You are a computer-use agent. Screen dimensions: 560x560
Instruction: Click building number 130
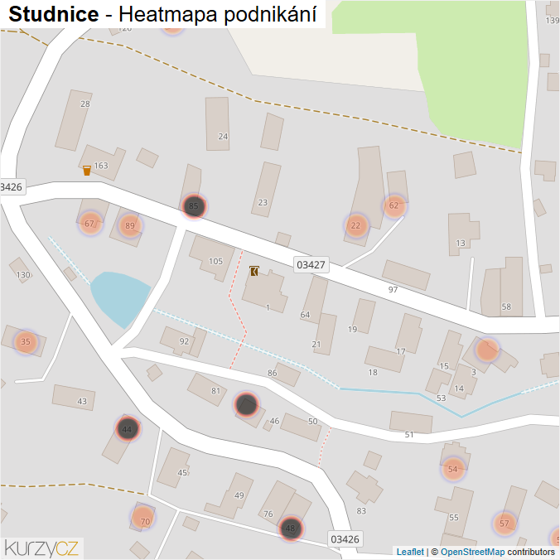(23, 275)
